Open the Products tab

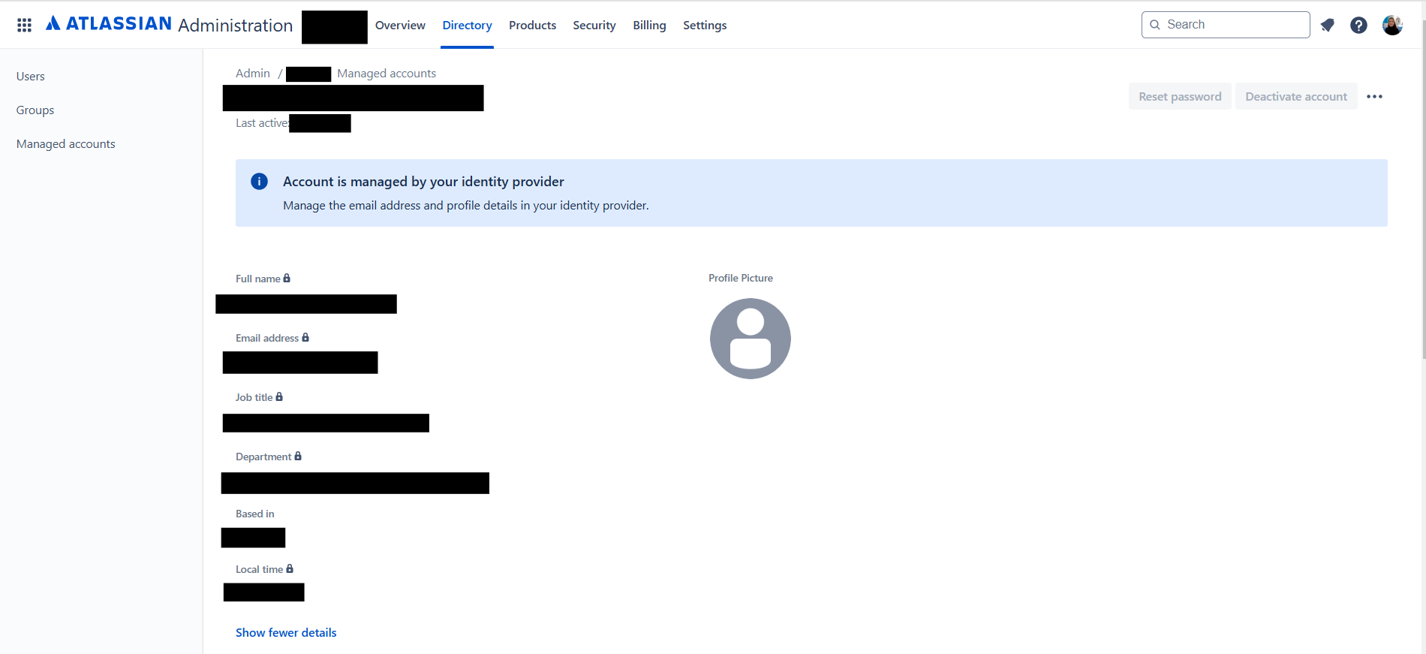tap(532, 25)
